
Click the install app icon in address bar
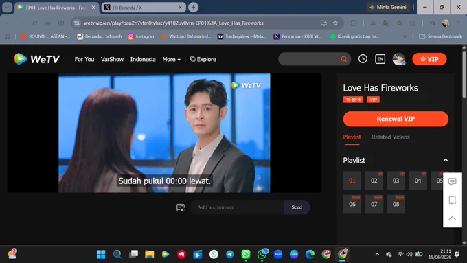pyautogui.click(x=323, y=23)
